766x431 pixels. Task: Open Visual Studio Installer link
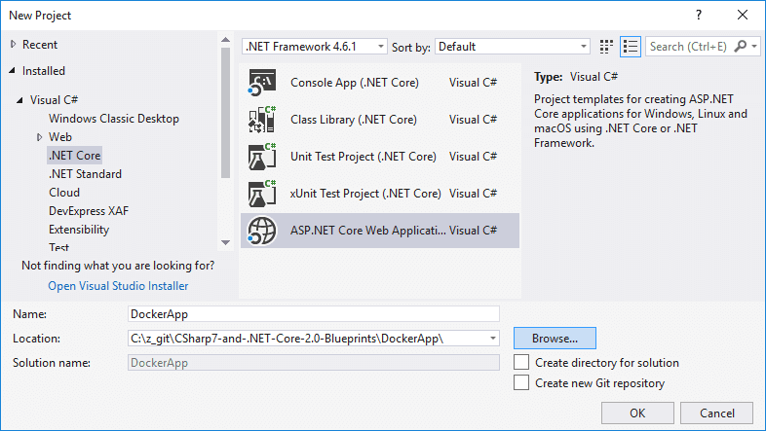point(118,286)
